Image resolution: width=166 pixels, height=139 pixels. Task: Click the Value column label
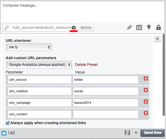pyautogui.click(x=80, y=72)
